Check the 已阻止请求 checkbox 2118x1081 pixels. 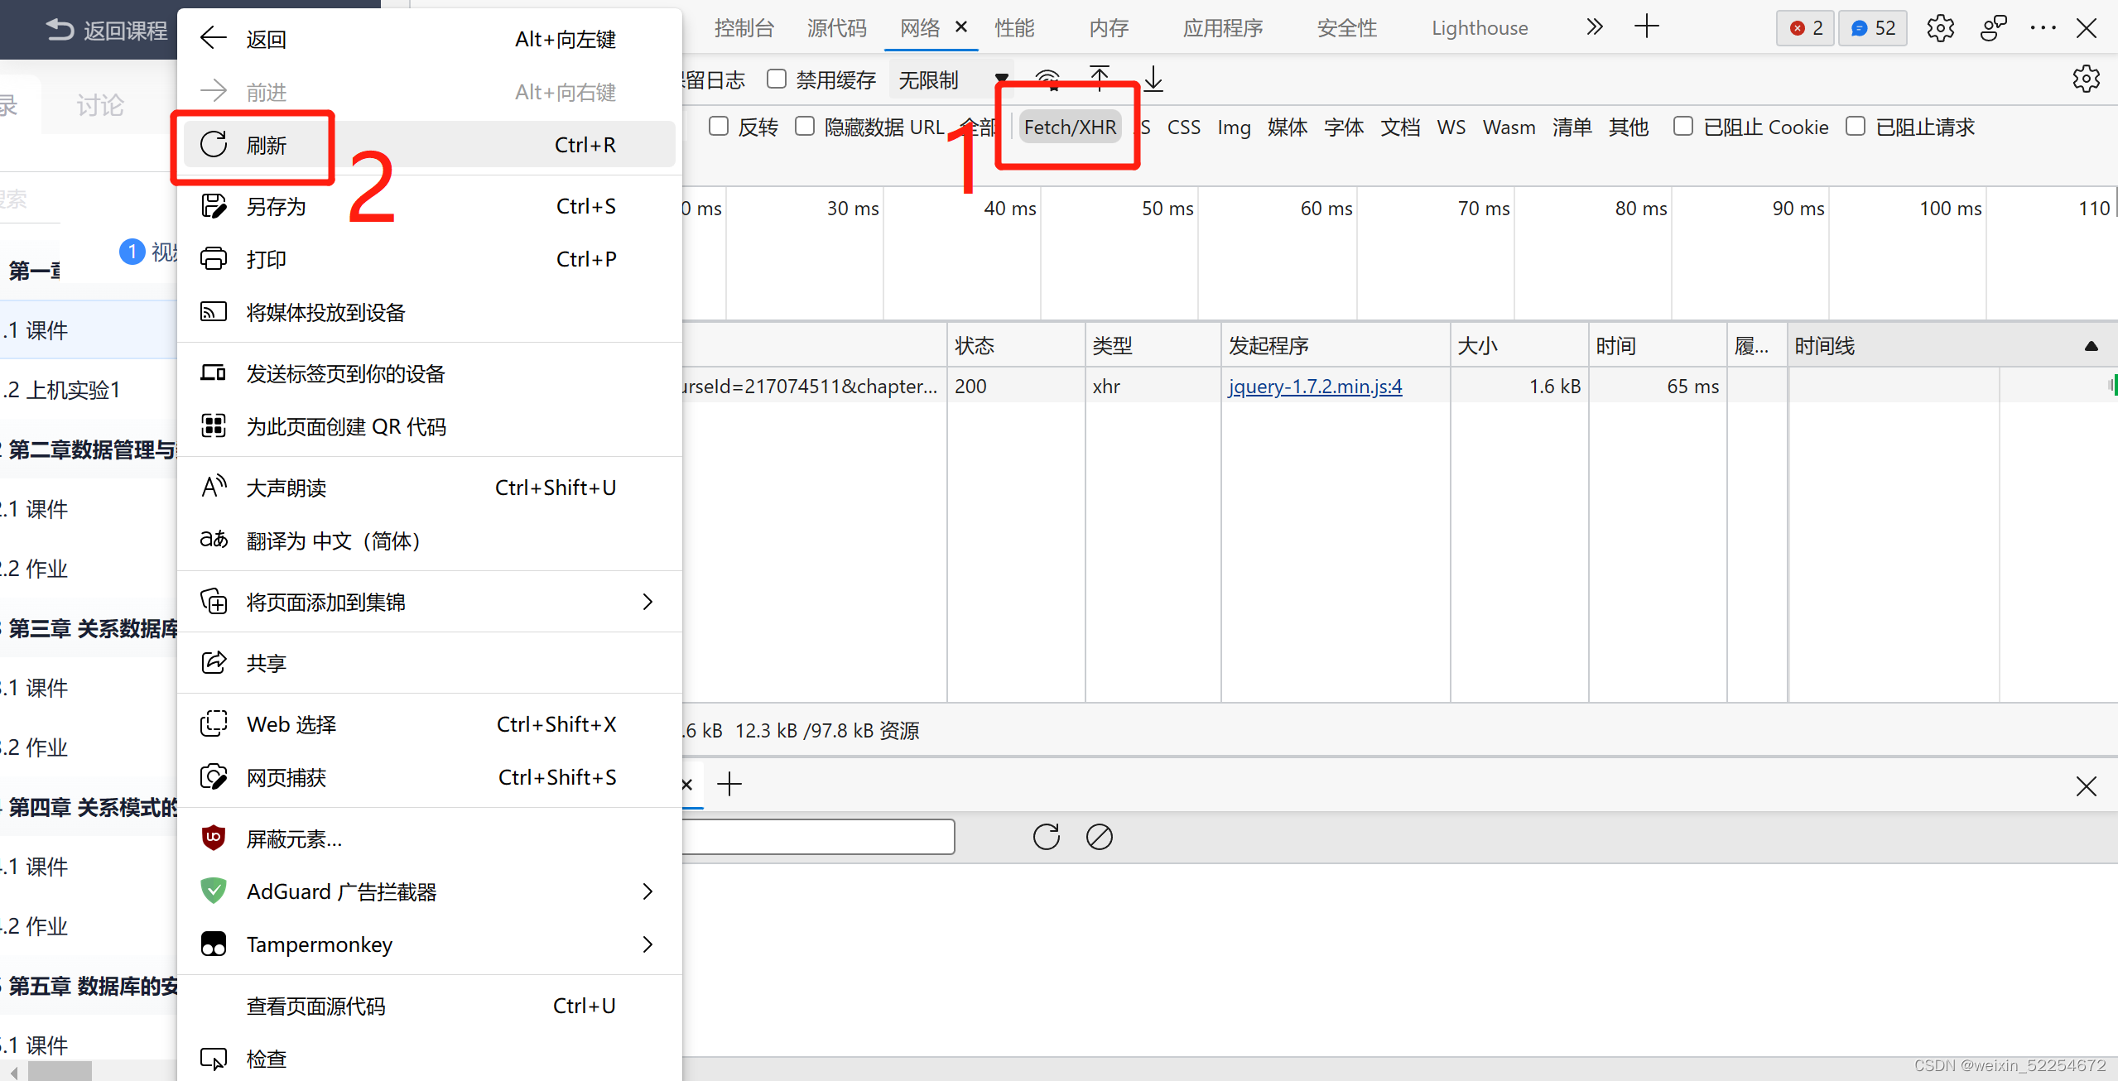(x=1856, y=127)
